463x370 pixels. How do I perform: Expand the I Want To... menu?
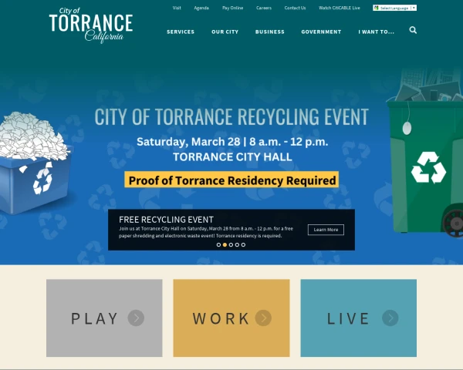point(377,32)
